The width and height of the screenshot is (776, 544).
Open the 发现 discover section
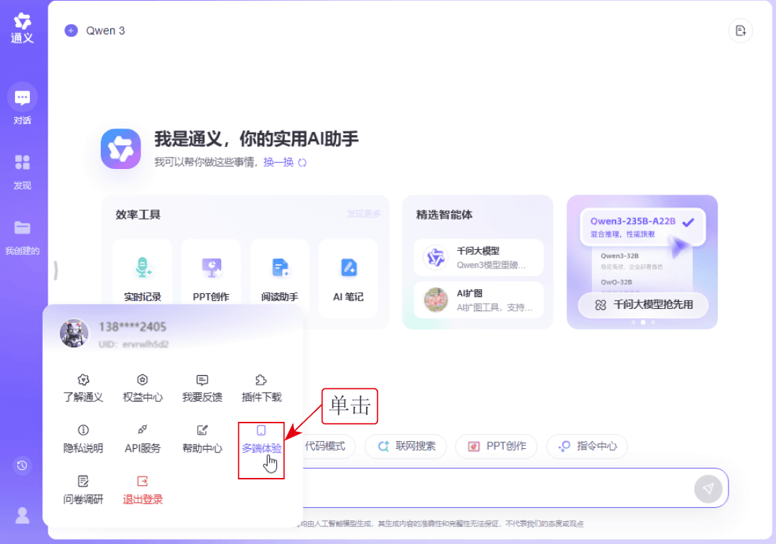coord(22,171)
